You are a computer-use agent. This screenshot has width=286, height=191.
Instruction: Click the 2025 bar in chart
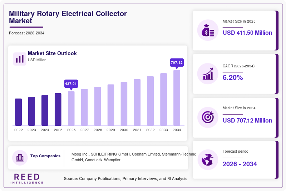coord(58,109)
